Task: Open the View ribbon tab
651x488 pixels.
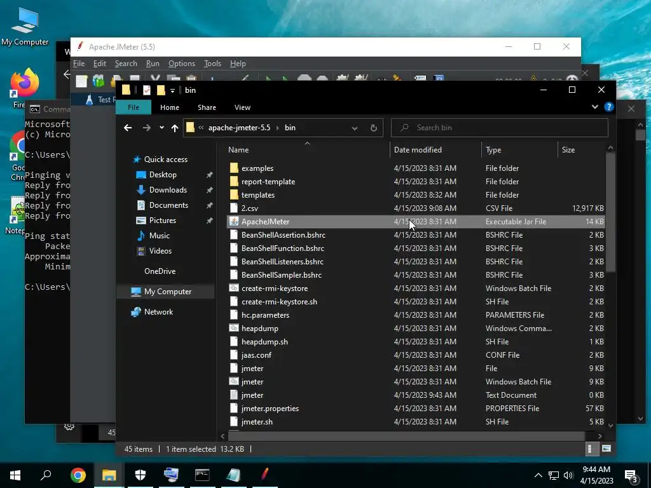Action: 242,107
